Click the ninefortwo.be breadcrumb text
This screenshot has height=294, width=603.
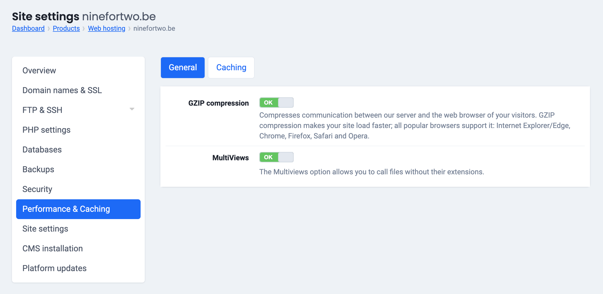pyautogui.click(x=154, y=28)
